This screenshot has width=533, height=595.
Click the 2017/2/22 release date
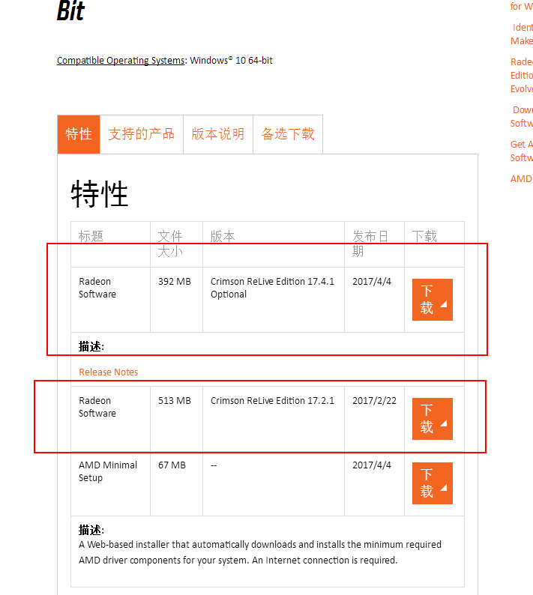(374, 401)
